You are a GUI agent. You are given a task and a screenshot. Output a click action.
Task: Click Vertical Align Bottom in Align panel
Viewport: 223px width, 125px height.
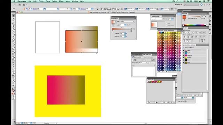point(204,32)
